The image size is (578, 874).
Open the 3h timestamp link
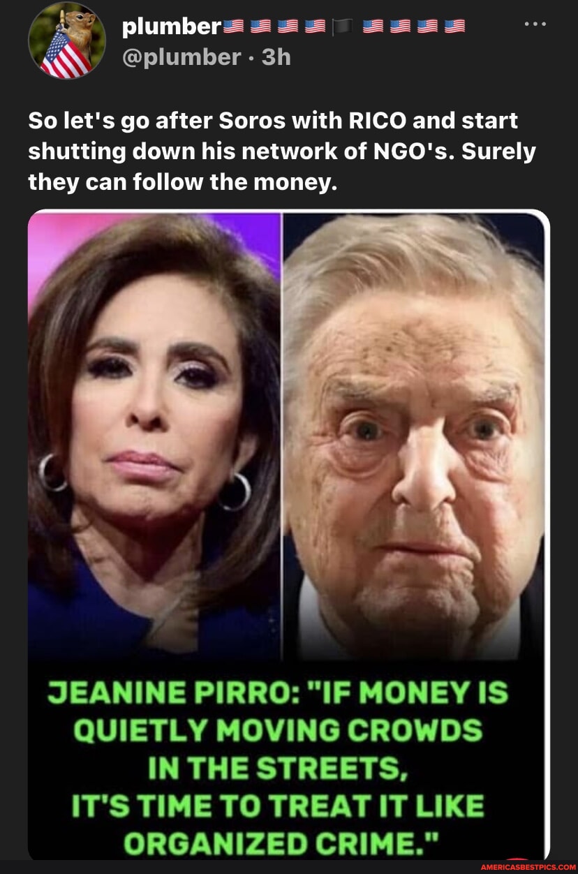[x=276, y=56]
